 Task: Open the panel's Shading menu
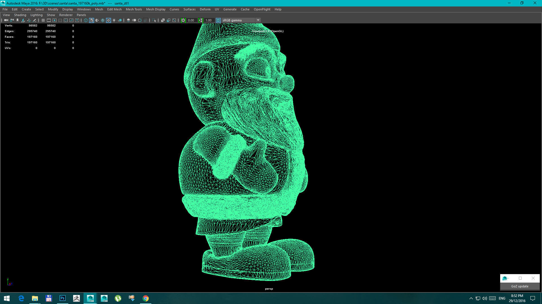[20, 15]
